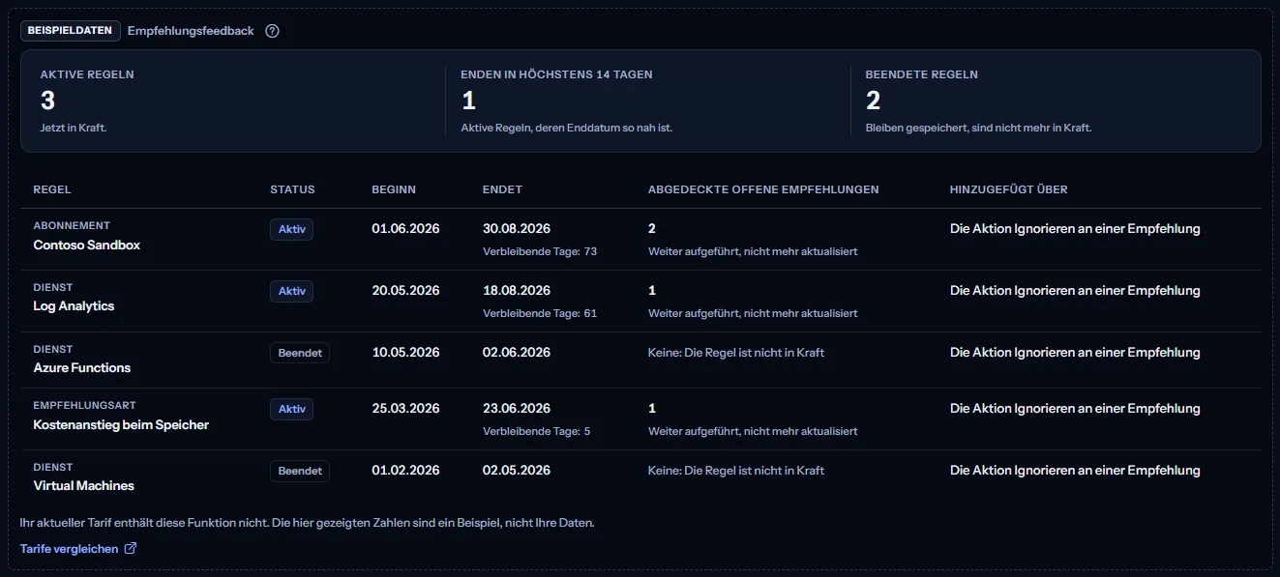This screenshot has width=1280, height=577.
Task: Click the Verbleibende Tage: 61 text
Action: pyautogui.click(x=540, y=313)
